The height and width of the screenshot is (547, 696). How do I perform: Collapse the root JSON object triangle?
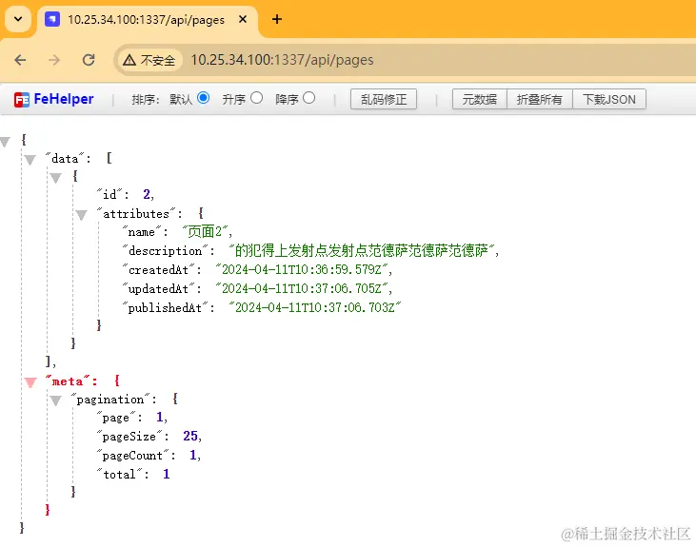tap(5, 142)
